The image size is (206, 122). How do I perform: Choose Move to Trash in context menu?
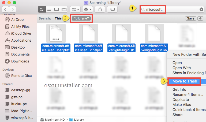click(186, 81)
